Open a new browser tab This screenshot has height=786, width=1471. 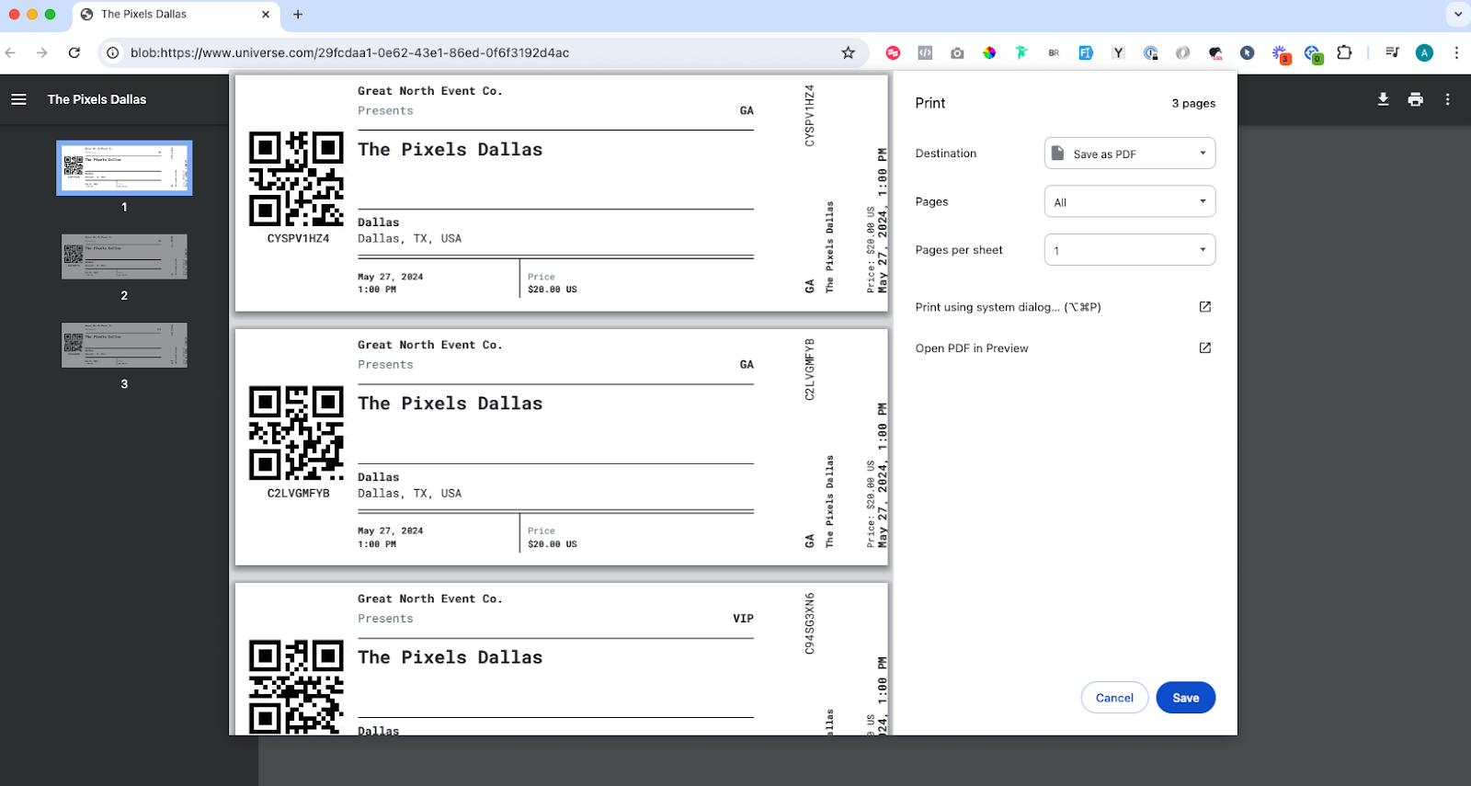(x=298, y=14)
